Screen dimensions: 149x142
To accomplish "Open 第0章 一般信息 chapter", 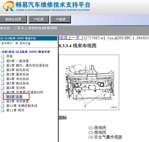I will point(17,61).
